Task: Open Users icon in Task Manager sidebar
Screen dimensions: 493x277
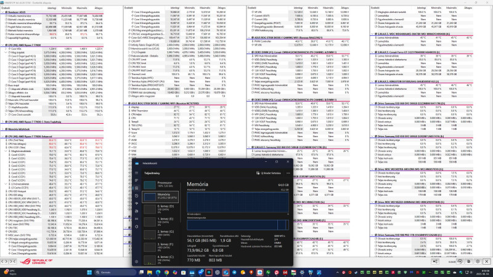Action: [x=136, y=211]
